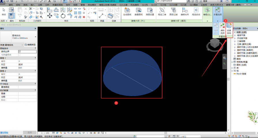Click the Create Similar layered icon
Screen dimensions: 258x138
pyautogui.click(x=110, y=16)
